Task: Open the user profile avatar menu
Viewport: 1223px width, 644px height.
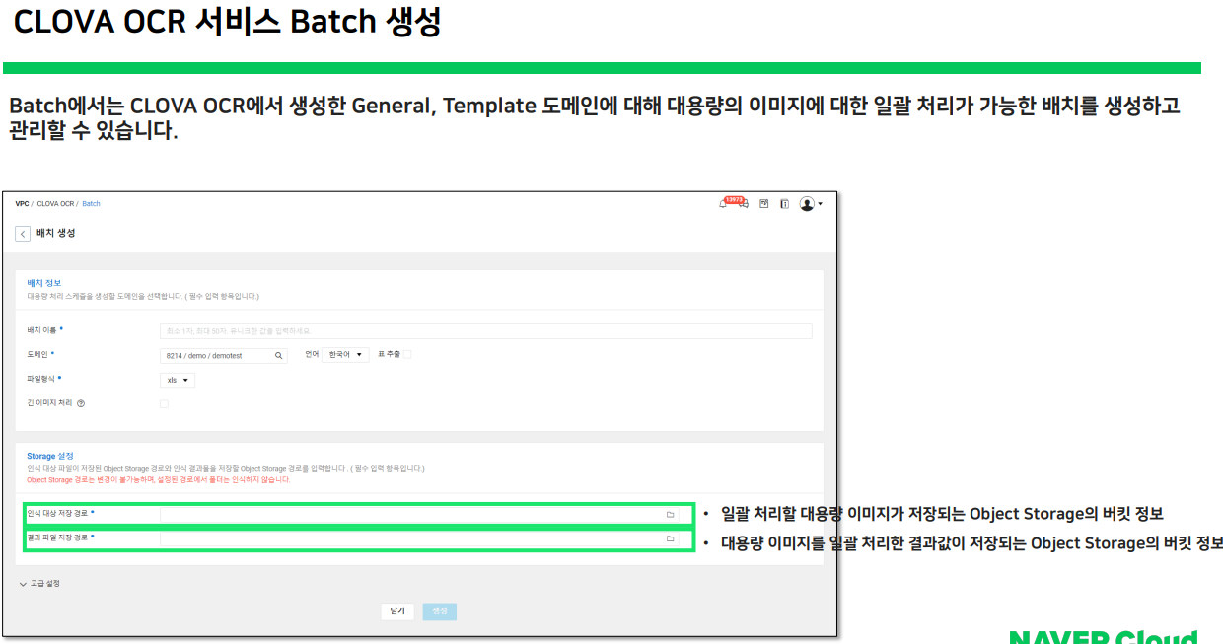Action: click(807, 204)
